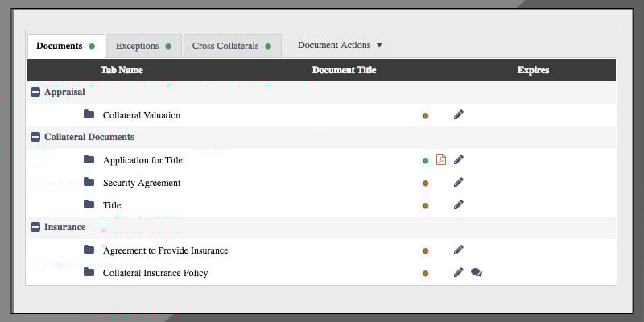Collapse the Collateral Documents group
644x322 pixels.
pos(35,137)
